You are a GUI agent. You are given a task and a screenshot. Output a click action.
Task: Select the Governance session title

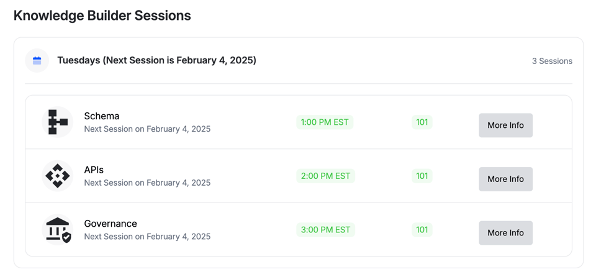pyautogui.click(x=111, y=224)
